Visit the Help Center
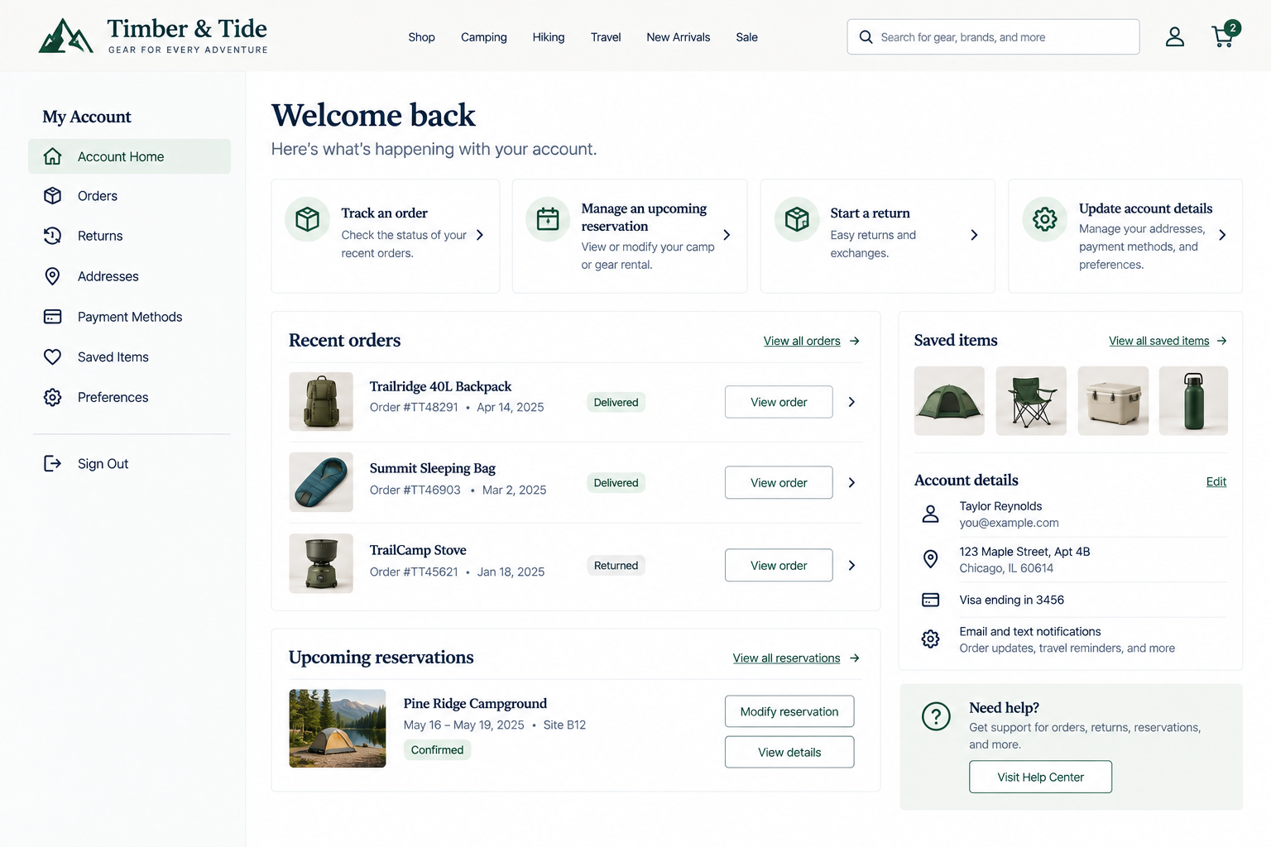Image resolution: width=1271 pixels, height=847 pixels. point(1040,777)
